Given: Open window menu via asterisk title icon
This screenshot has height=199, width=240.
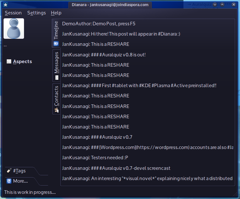Looking at the screenshot, I should click(5, 5).
